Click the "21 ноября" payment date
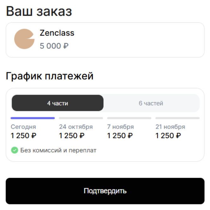210x210 pixels. click(x=170, y=127)
